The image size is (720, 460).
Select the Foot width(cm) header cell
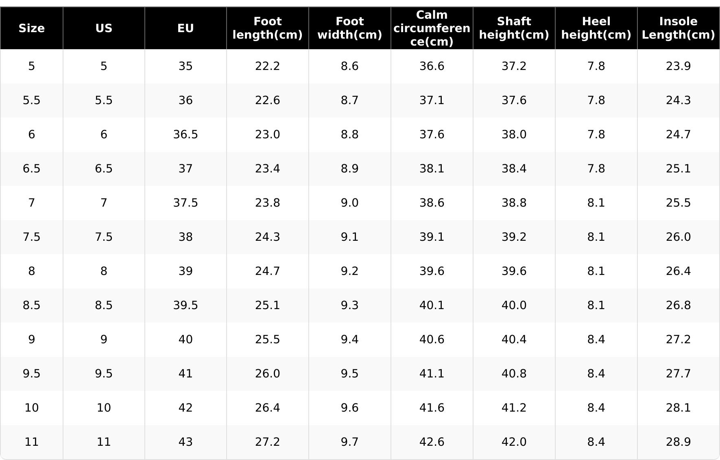pos(349,28)
